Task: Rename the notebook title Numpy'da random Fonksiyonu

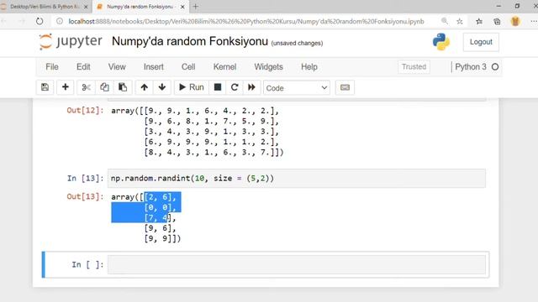Action: [190, 41]
